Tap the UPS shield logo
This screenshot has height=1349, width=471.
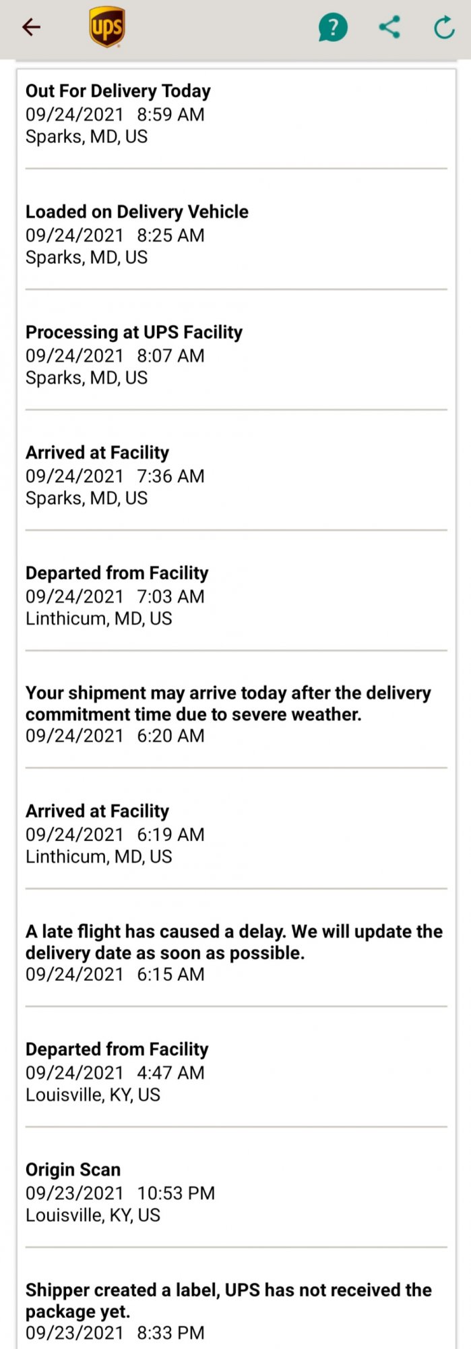(x=106, y=27)
